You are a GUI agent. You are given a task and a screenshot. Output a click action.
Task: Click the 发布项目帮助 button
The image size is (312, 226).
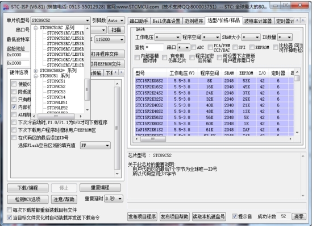pyautogui.click(x=174, y=217)
